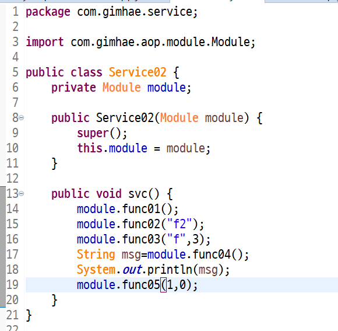Collapse the svc() method fold marker
Viewport: 338px width, 331px height.
(x=22, y=194)
